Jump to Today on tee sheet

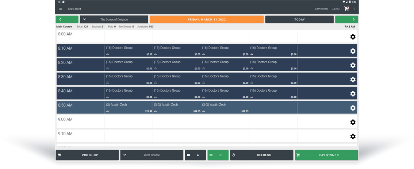point(299,19)
